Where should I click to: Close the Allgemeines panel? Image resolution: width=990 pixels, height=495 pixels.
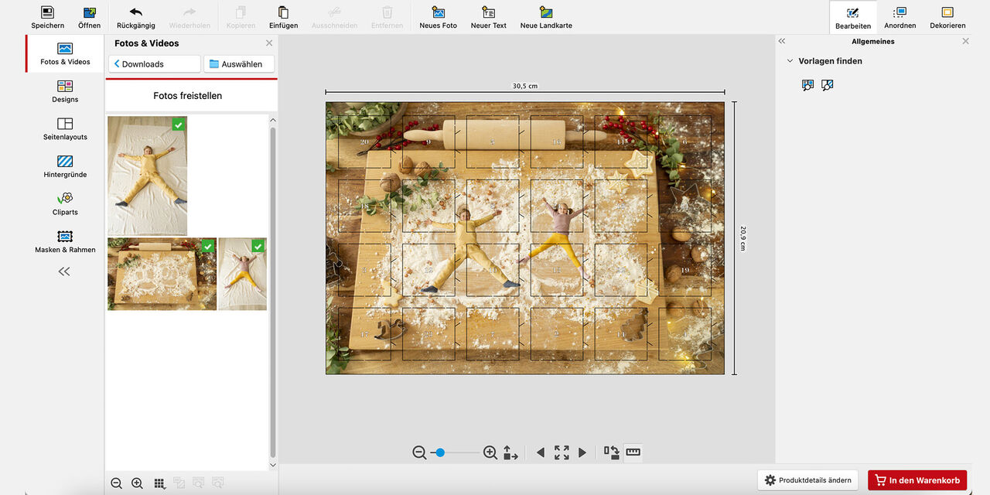(x=965, y=41)
